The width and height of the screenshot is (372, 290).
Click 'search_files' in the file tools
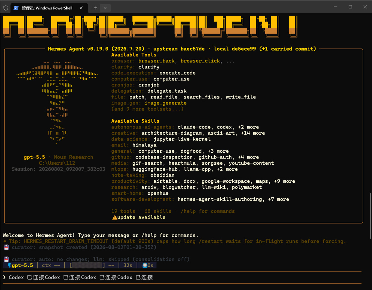pyautogui.click(x=202, y=97)
